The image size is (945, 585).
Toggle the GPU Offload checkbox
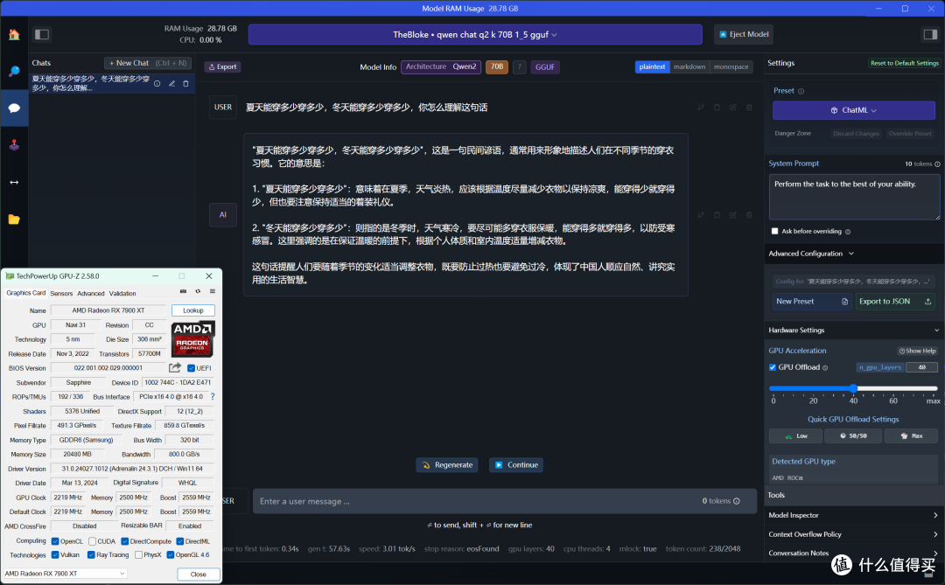click(x=773, y=367)
